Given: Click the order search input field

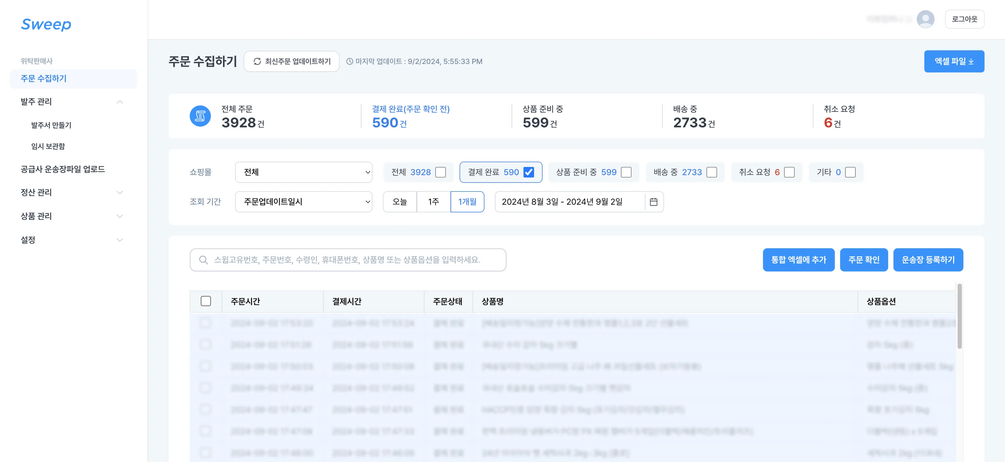Looking at the screenshot, I should pyautogui.click(x=348, y=260).
